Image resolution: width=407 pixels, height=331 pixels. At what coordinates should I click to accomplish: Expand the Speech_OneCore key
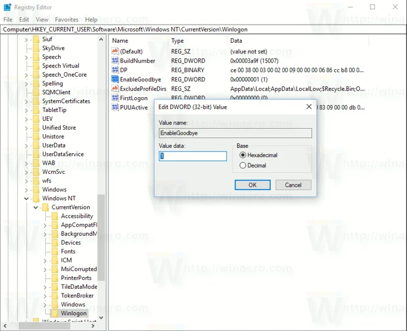[26, 75]
